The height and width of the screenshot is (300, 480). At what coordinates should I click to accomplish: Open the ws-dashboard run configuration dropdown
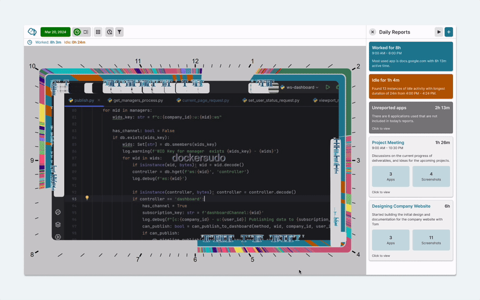click(x=299, y=87)
